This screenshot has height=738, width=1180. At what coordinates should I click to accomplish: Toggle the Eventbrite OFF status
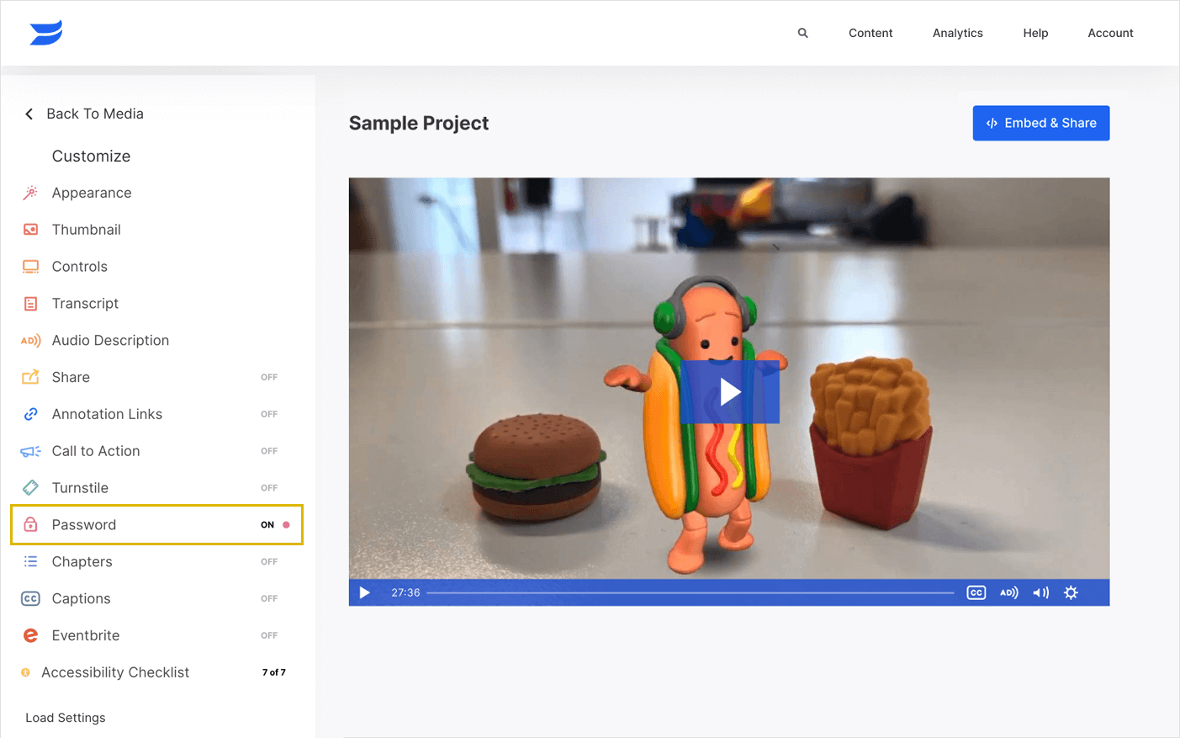[x=269, y=635]
